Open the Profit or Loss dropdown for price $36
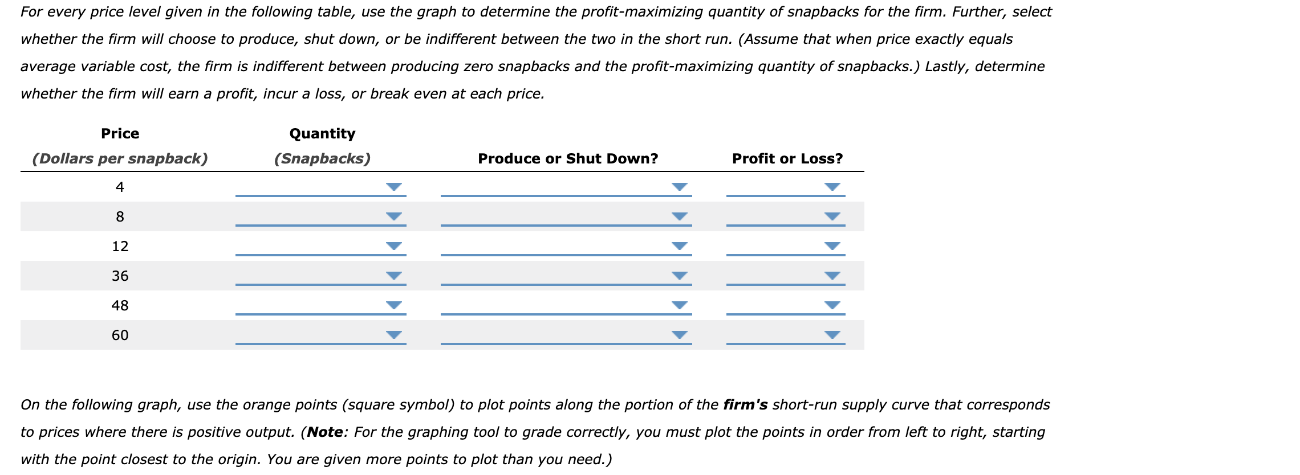Image resolution: width=1300 pixels, height=475 pixels. click(x=832, y=276)
